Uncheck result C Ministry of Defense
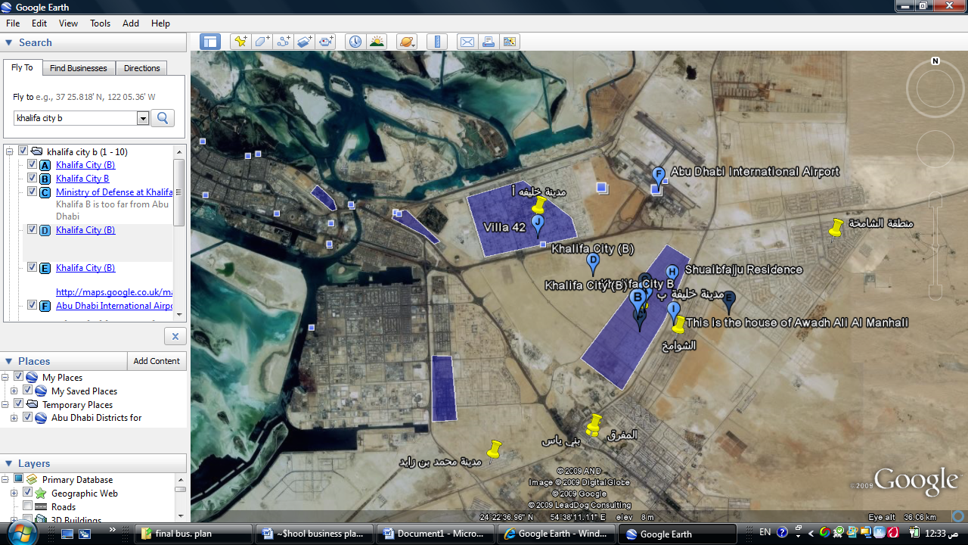The width and height of the screenshot is (968, 545). click(x=33, y=192)
